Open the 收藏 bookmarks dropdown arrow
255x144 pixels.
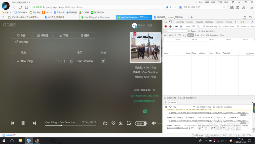click(11, 13)
